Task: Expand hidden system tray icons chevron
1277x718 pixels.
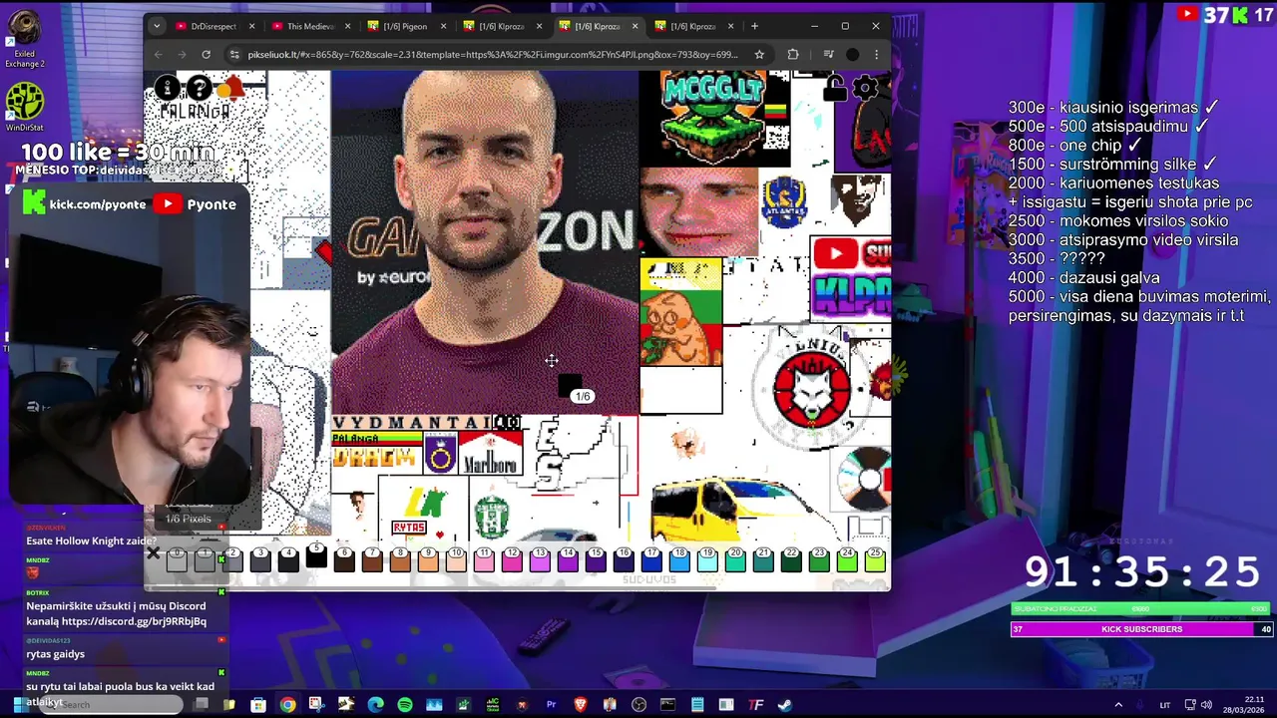Action: tap(1118, 705)
